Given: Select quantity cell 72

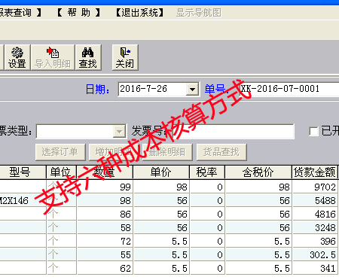Looking at the screenshot, I should tap(105, 241).
